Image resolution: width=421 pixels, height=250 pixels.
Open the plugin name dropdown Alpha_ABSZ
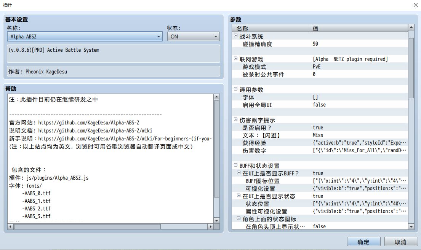click(x=85, y=37)
